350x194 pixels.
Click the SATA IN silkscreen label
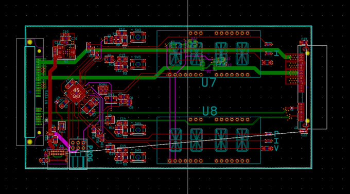(46, 97)
